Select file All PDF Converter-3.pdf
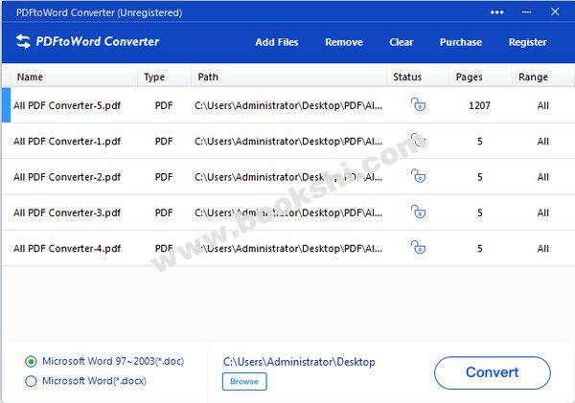The width and height of the screenshot is (575, 403). click(67, 213)
